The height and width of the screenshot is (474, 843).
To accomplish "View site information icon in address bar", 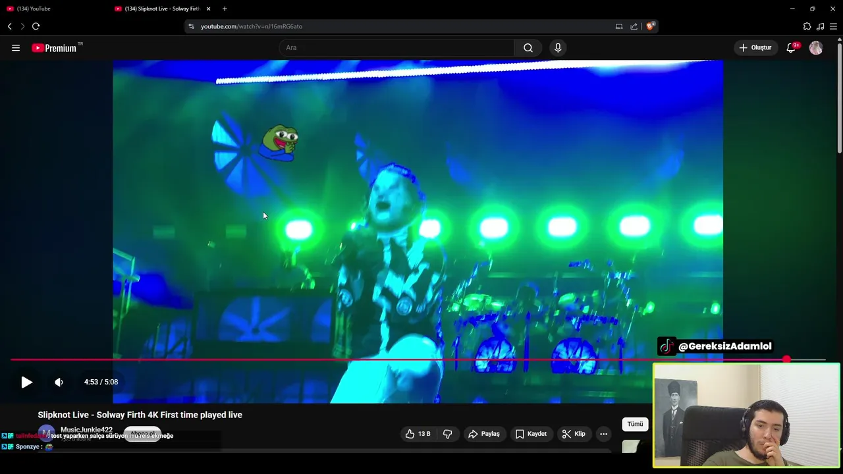I will (x=191, y=26).
